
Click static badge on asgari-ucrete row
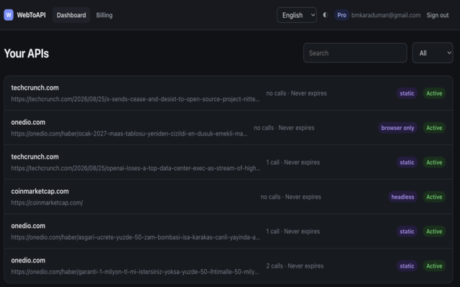click(407, 231)
